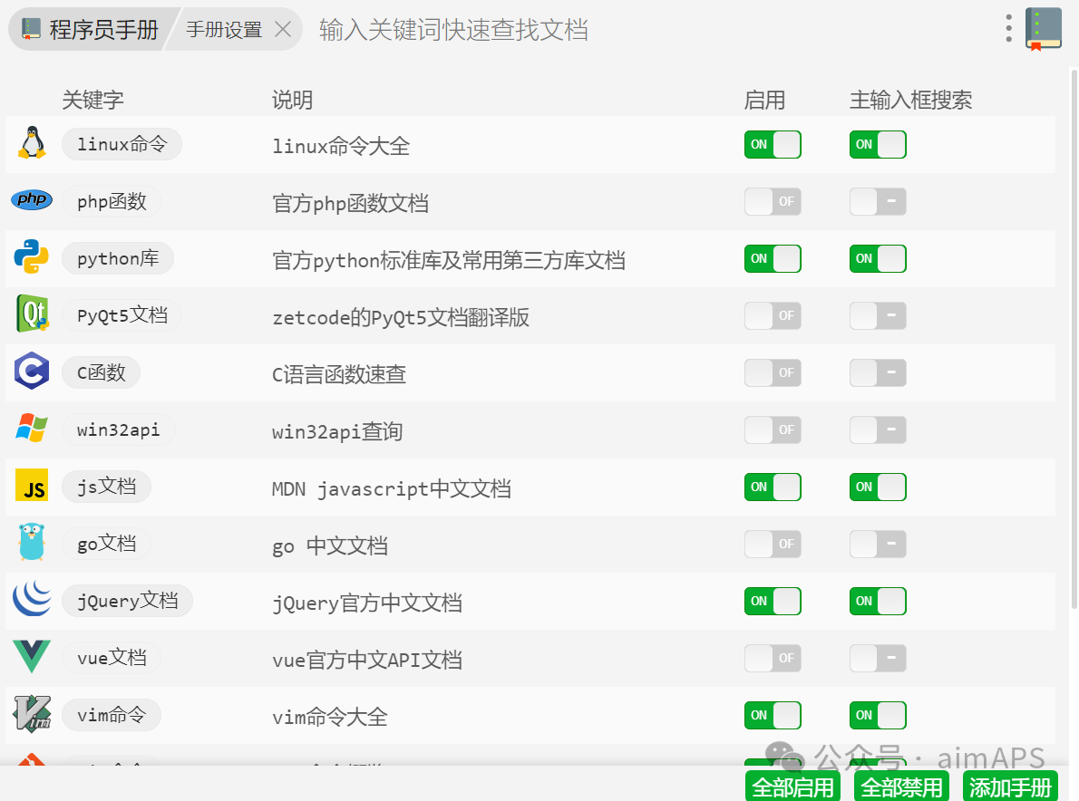
Task: Turn off vim命令 main input search
Action: click(x=878, y=716)
